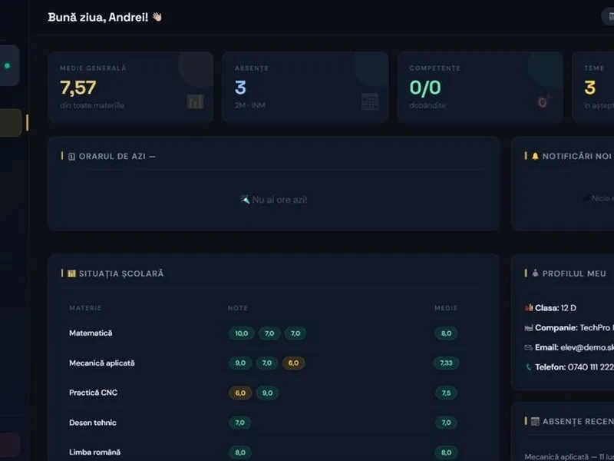This screenshot has height=461, width=614.
Task: Click the phone icon next to Telefon
Action: coord(529,367)
